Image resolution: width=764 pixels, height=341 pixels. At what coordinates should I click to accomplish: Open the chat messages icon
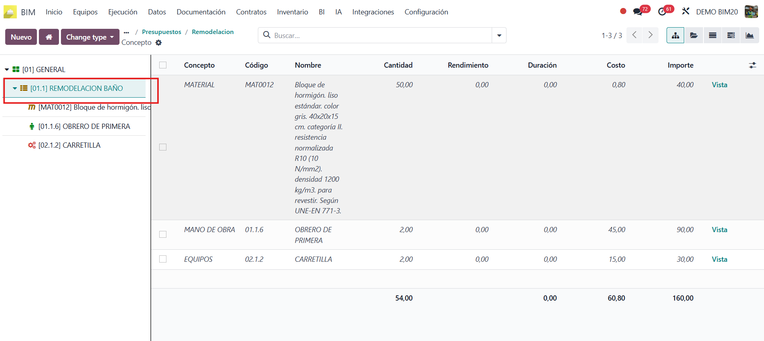638,12
